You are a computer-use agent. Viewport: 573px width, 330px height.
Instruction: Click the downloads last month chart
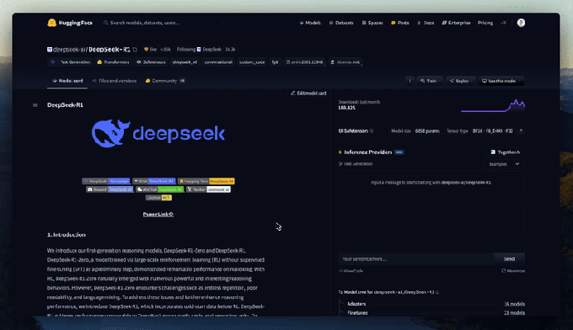point(493,105)
